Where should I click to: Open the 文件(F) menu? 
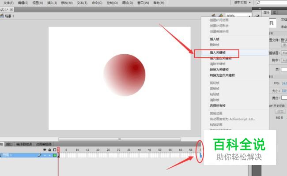[8, 3]
